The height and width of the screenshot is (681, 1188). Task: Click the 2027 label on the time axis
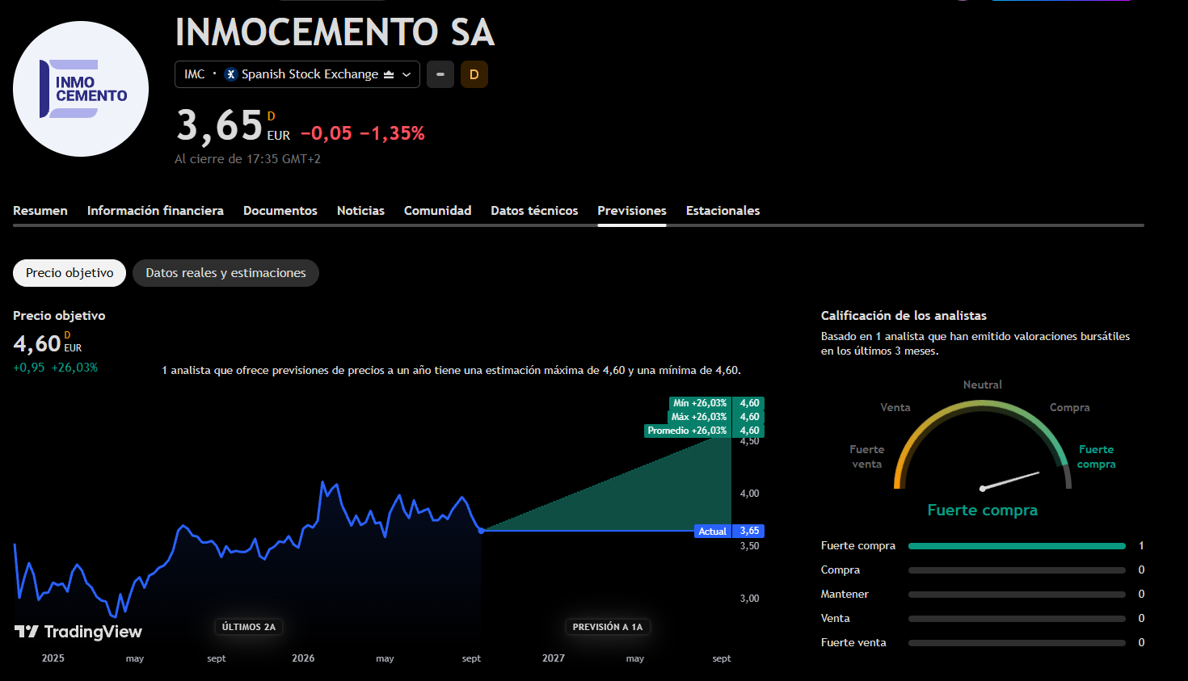tap(554, 658)
